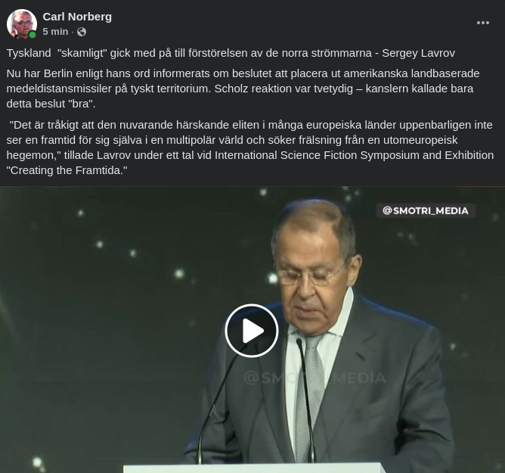
Task: Click the faded @SMOTRI_MEDIA watermark mid-video
Action: [x=314, y=378]
